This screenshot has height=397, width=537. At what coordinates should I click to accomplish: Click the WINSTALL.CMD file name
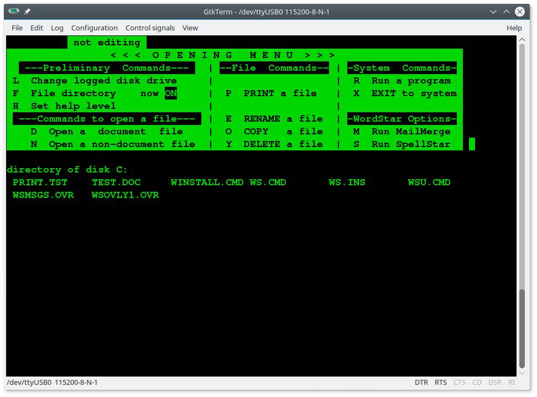click(207, 182)
